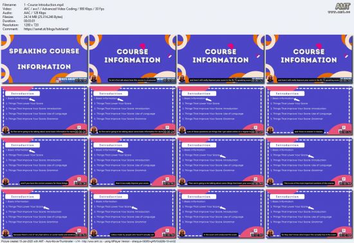
Task: Open thumbnail captioned 'bad advice on social media'
Action: (44, 214)
